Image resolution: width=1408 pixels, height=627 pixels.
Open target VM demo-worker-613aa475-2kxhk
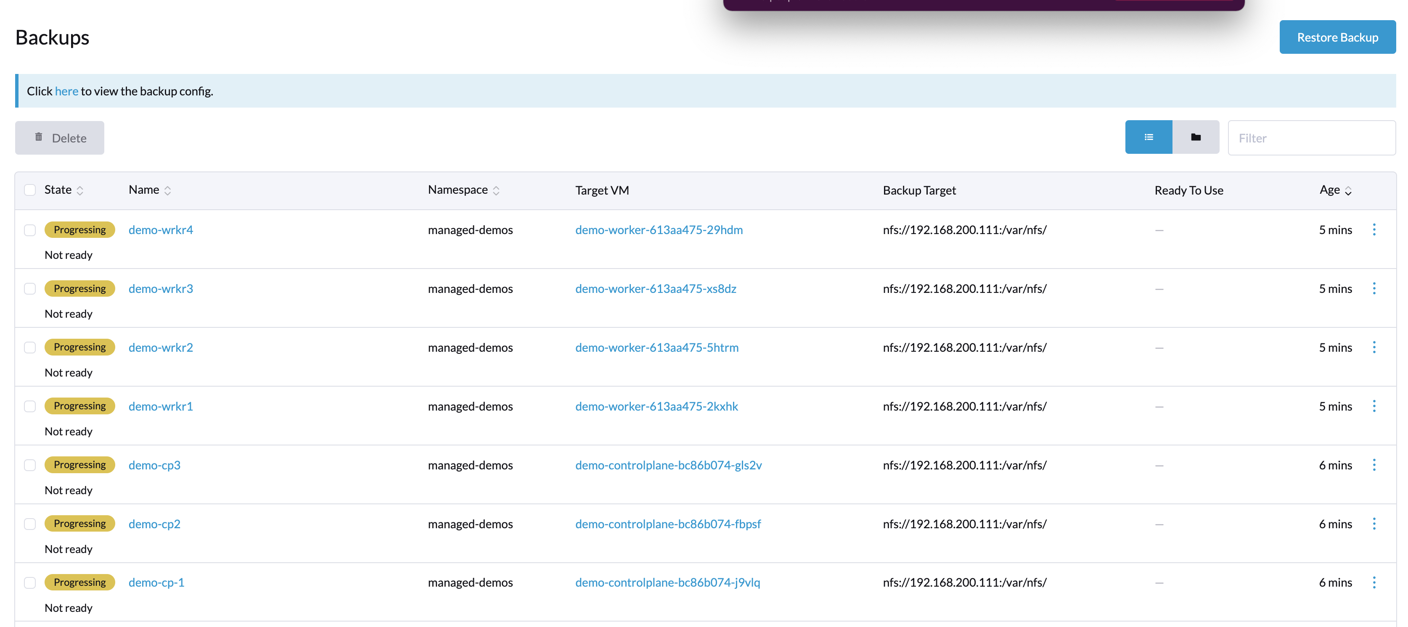tap(656, 406)
